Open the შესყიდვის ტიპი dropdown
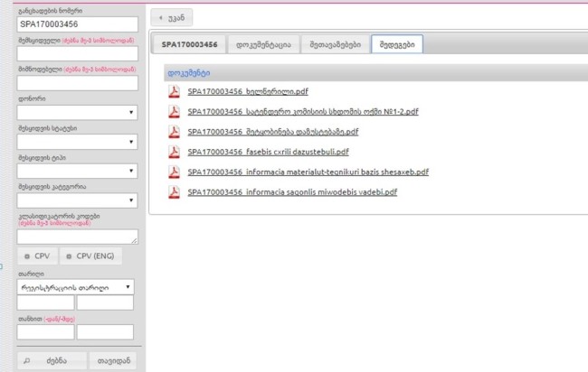The width and height of the screenshot is (588, 372). 77,171
